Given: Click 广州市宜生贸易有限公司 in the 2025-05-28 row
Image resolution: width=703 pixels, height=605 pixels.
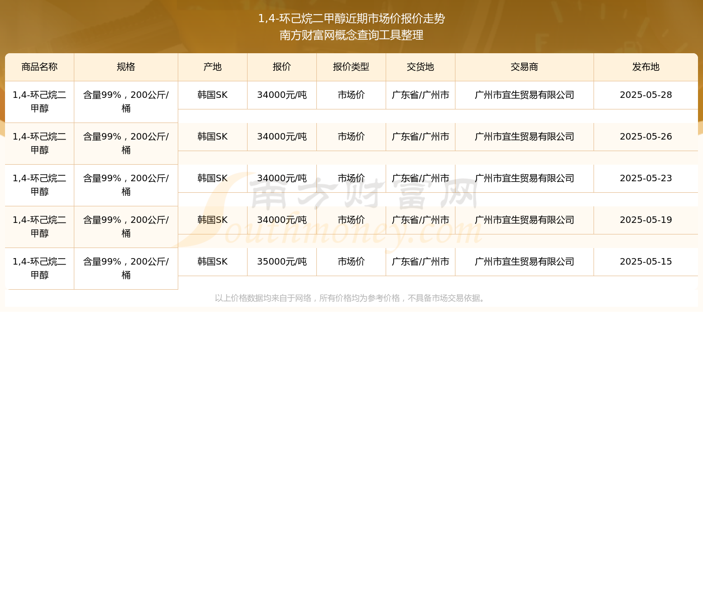Looking at the screenshot, I should 524,95.
